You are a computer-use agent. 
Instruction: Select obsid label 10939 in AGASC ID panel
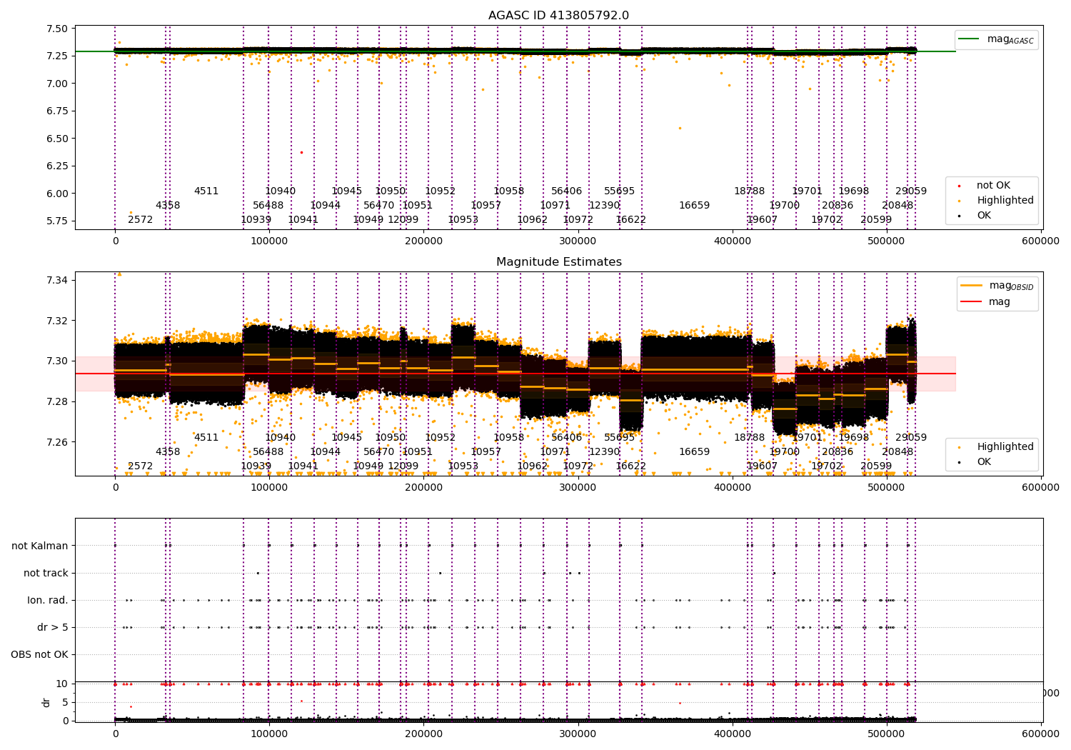coord(256,219)
